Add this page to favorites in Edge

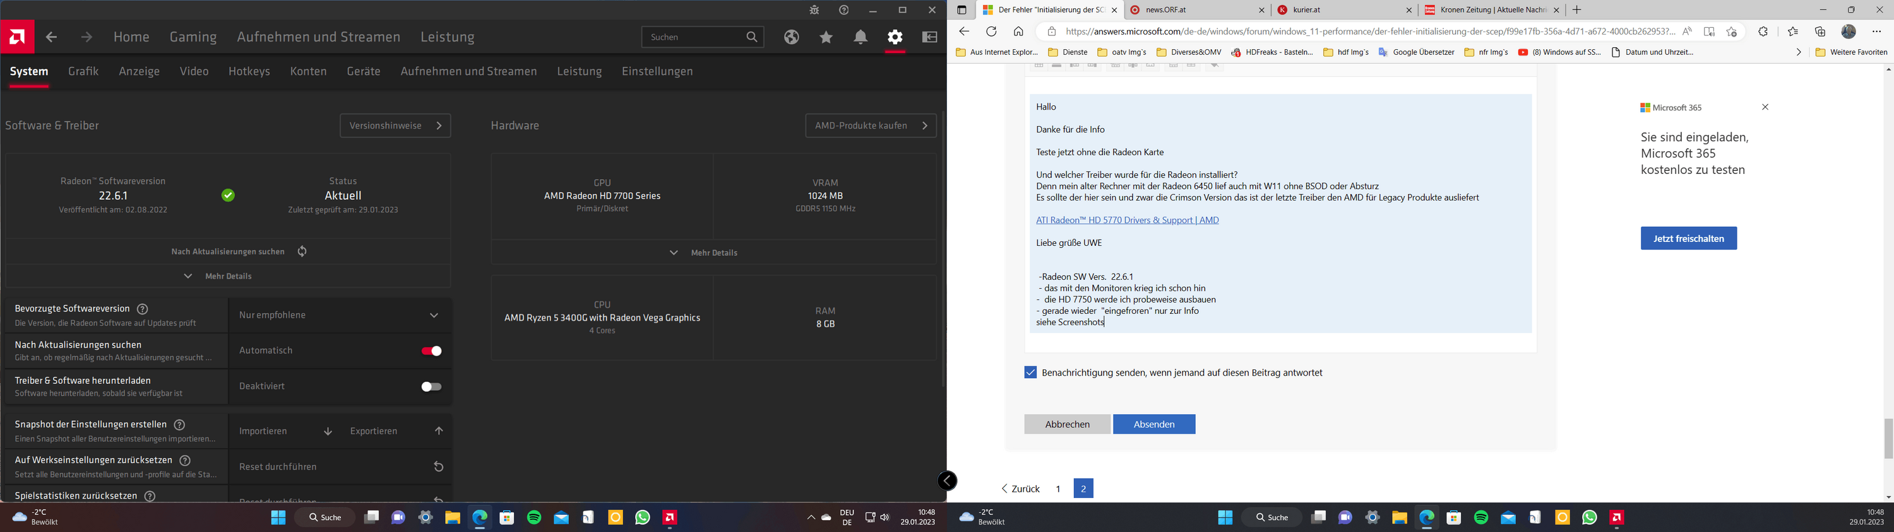(x=1732, y=32)
